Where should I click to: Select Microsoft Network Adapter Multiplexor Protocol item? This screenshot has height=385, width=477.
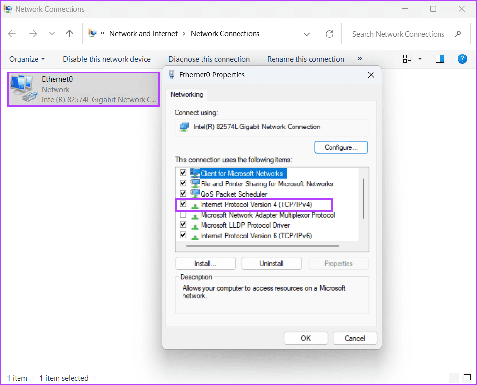(268, 215)
